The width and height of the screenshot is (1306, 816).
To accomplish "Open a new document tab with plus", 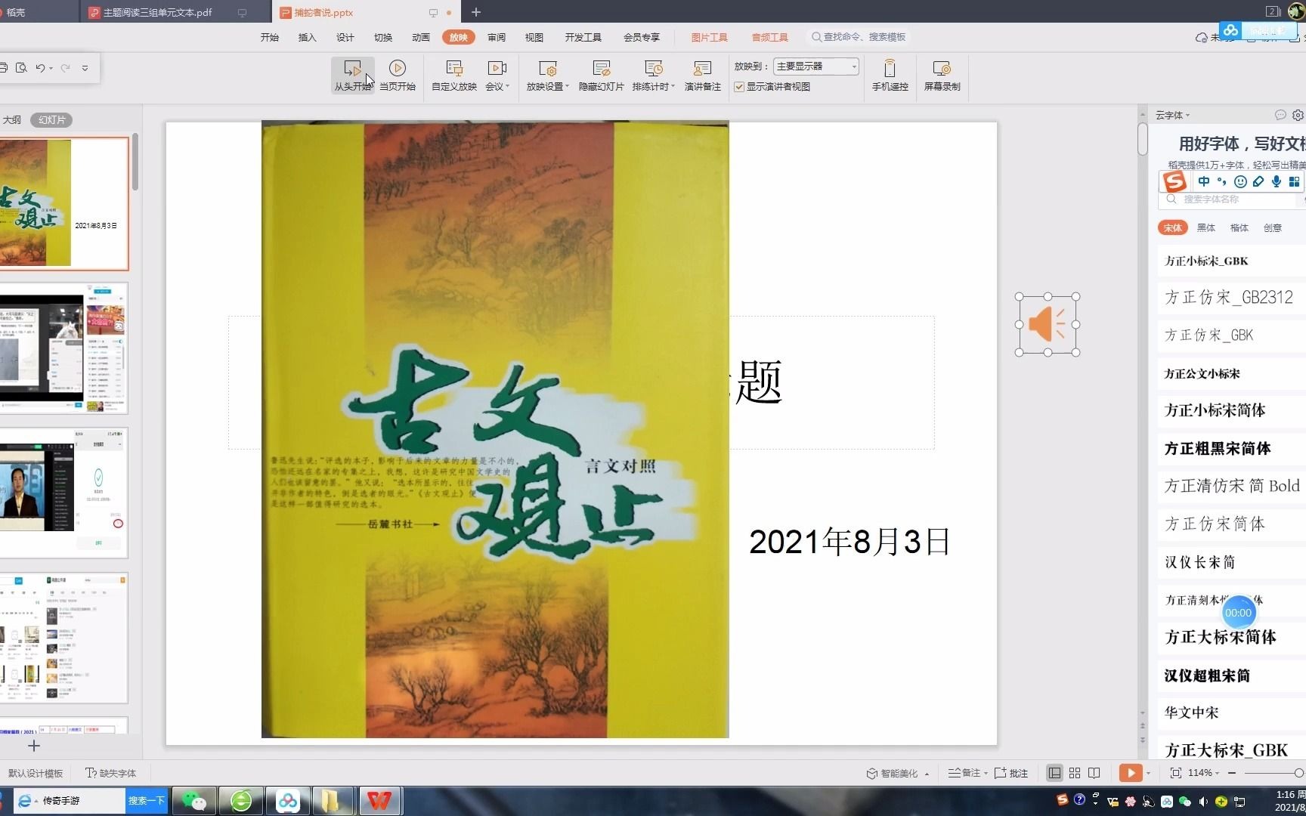I will [476, 12].
